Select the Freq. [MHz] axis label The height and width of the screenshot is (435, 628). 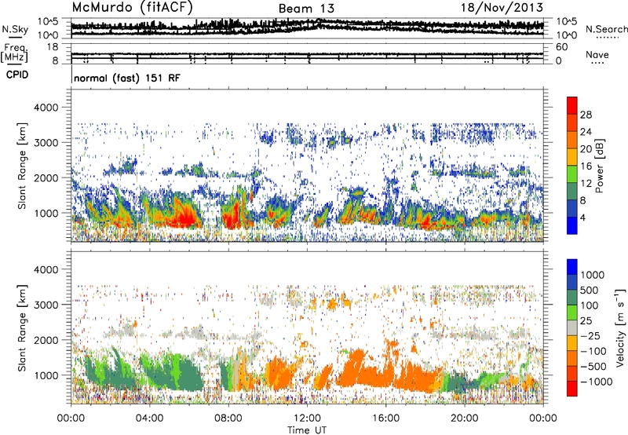click(x=14, y=53)
